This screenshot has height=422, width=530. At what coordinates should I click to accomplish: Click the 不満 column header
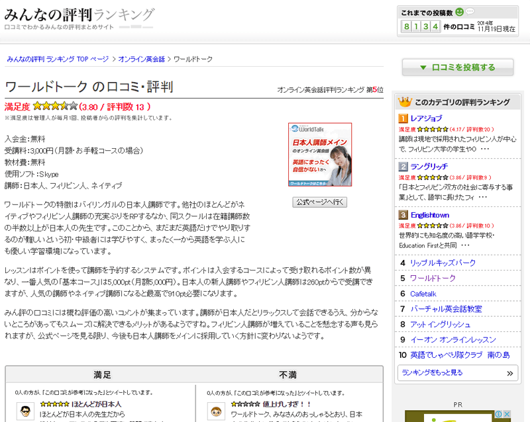pyautogui.click(x=288, y=374)
